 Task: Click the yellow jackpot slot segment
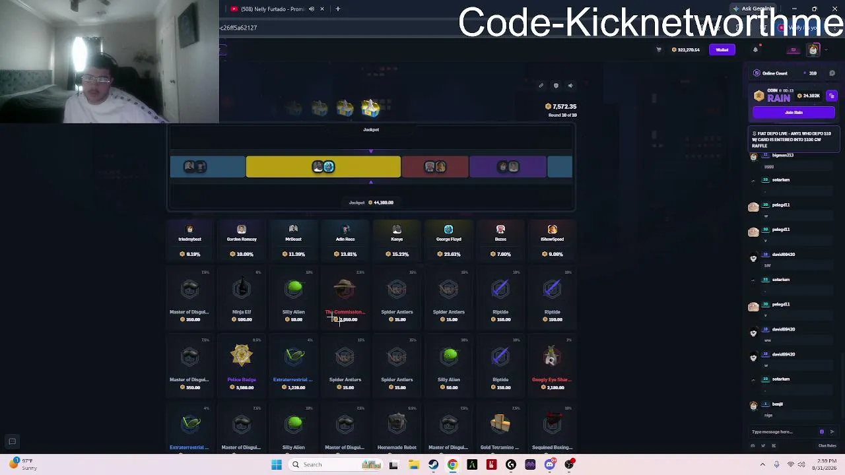tap(323, 167)
